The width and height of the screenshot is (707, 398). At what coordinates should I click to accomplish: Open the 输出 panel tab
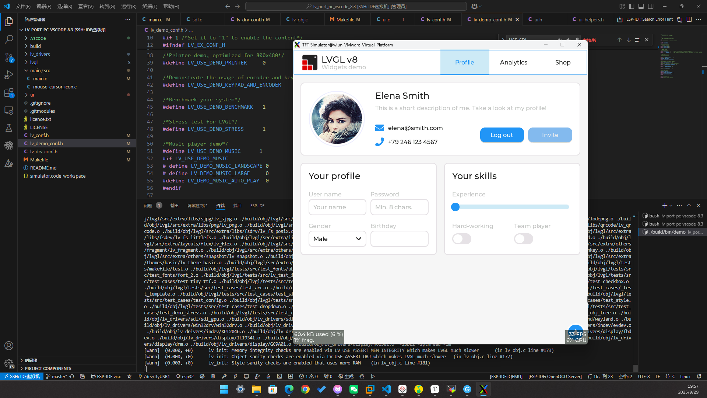(x=174, y=206)
